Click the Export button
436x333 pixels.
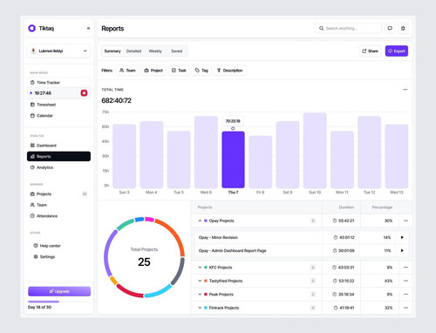pyautogui.click(x=397, y=51)
